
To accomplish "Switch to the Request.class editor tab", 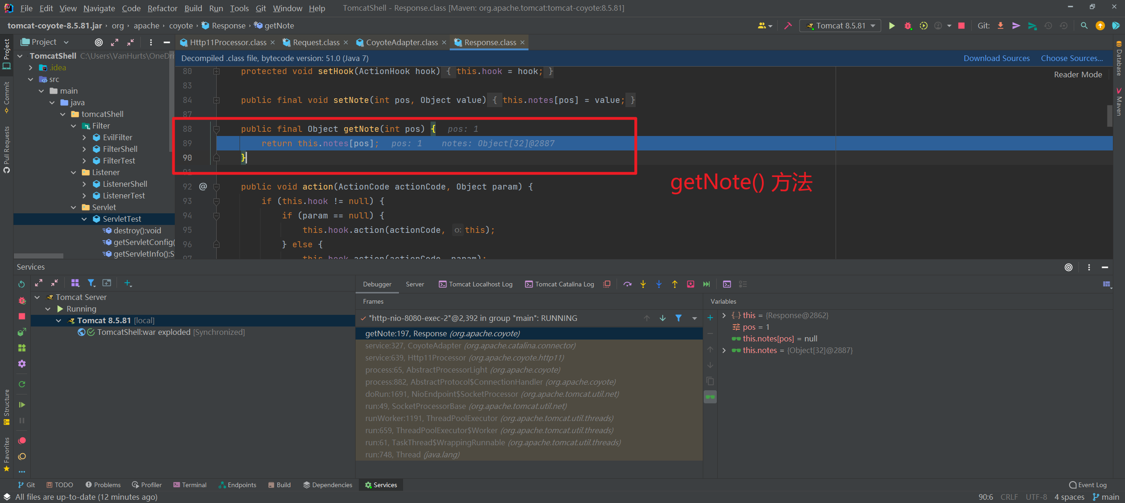I will (x=315, y=42).
